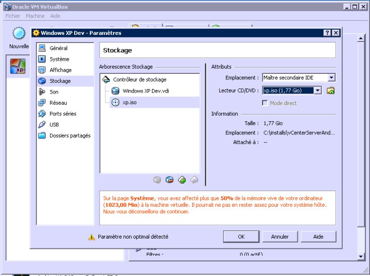The height and width of the screenshot is (276, 370).
Task: Select Contrôleur de stockage in the tree
Action: tap(139, 79)
